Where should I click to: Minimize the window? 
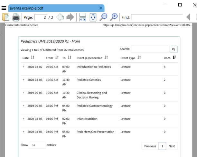pos(165,5)
